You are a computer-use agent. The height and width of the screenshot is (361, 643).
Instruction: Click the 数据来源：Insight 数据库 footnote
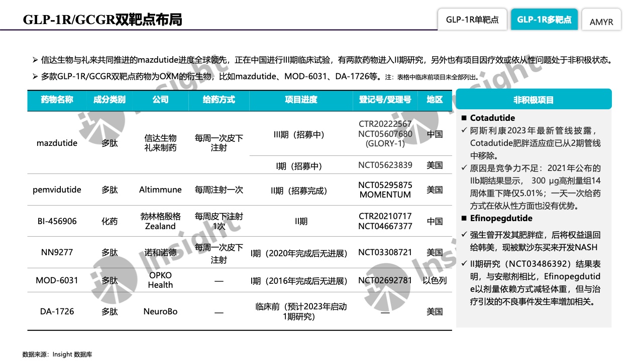[x=57, y=354]
